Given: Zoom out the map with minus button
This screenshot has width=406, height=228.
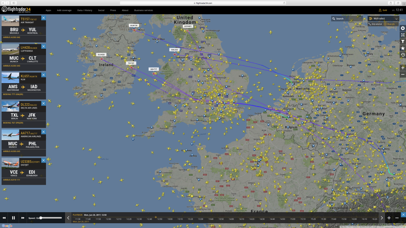Looking at the screenshot, I should click(x=403, y=74).
